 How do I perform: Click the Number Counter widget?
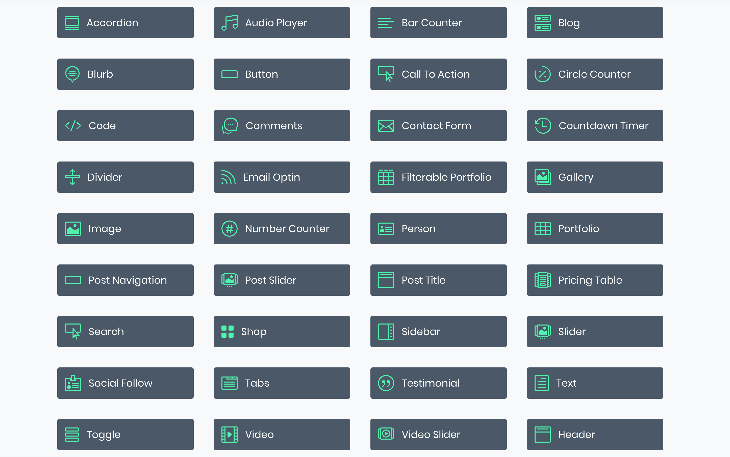click(x=282, y=229)
